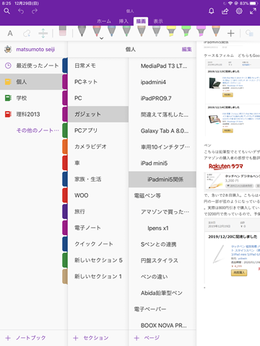Select the 個人 notebook
260x346 pixels.
(31, 81)
